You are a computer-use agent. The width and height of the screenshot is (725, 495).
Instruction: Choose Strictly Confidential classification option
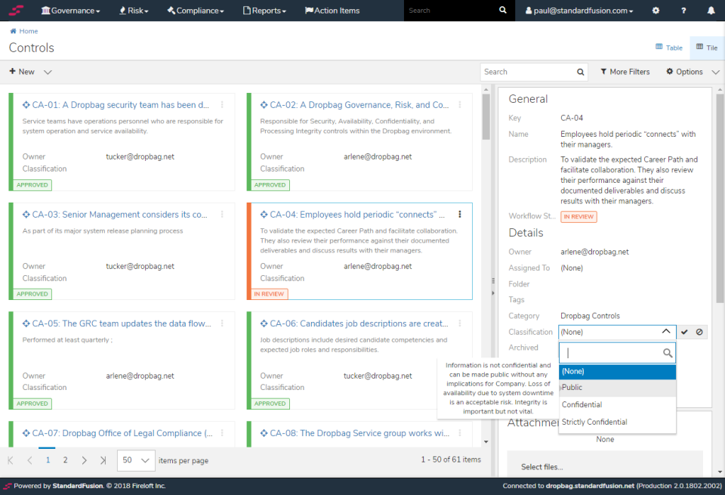617,422
